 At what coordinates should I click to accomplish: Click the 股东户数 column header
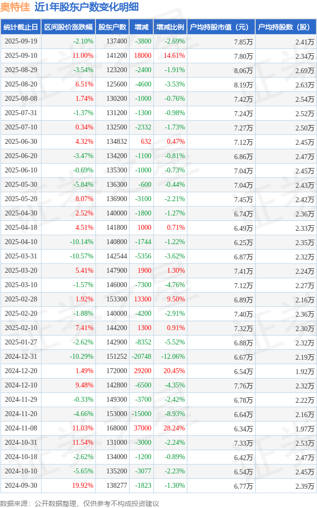point(112,27)
